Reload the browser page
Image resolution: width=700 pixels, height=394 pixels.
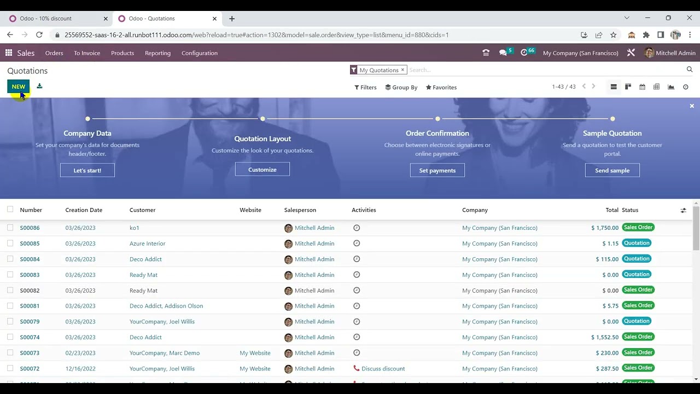(x=39, y=34)
